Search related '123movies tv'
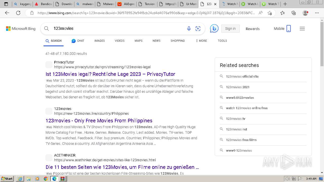 (236, 119)
